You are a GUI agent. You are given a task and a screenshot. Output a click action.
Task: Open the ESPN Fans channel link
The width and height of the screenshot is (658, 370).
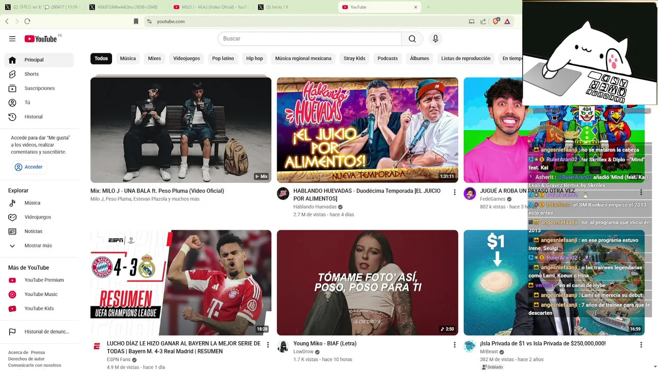point(119,360)
